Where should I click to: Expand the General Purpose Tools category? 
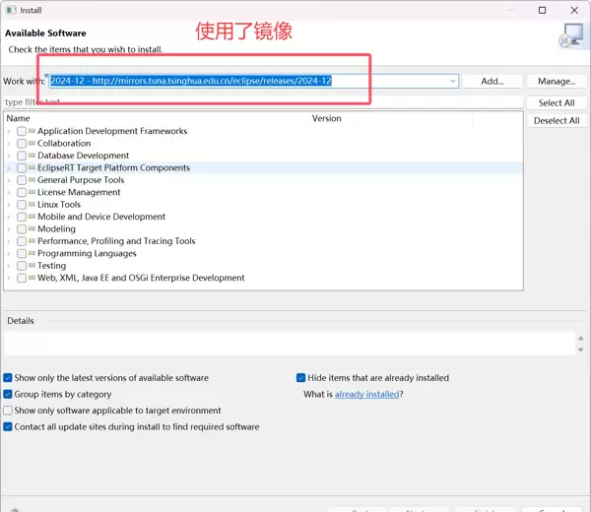click(x=9, y=180)
